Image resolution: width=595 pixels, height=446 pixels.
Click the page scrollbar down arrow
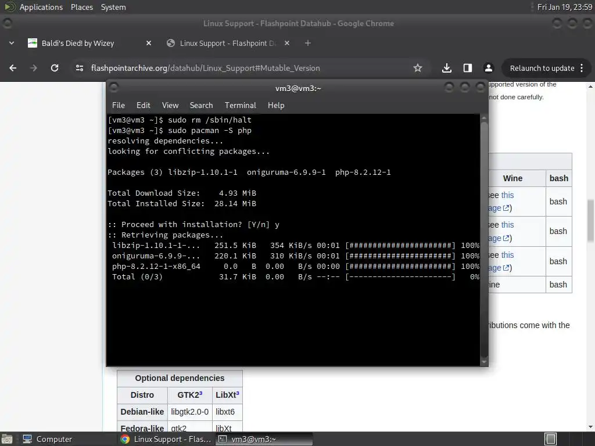point(590,427)
